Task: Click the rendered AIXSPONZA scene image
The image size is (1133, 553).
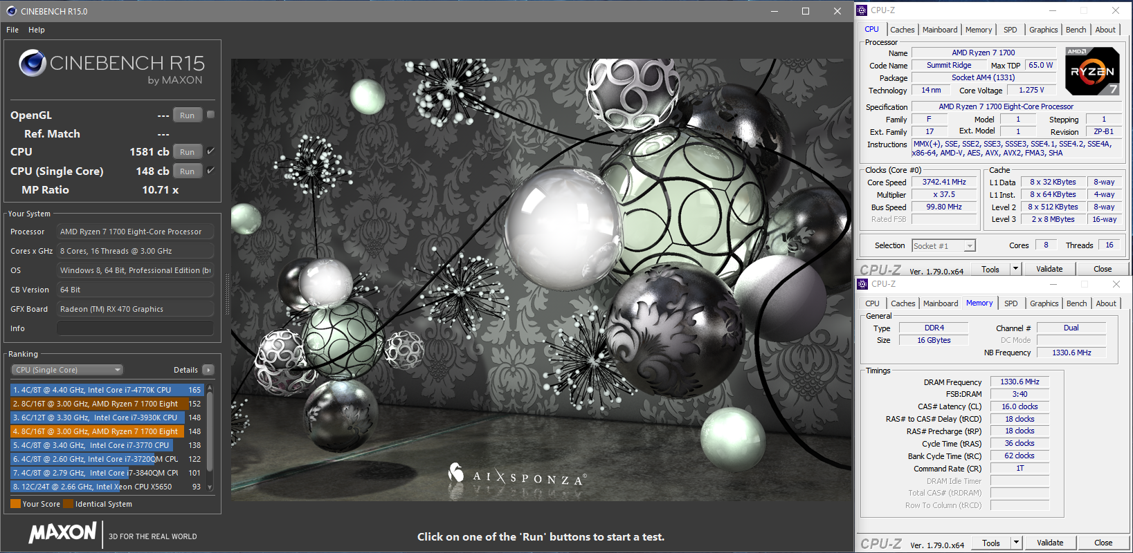Action: pyautogui.click(x=541, y=279)
